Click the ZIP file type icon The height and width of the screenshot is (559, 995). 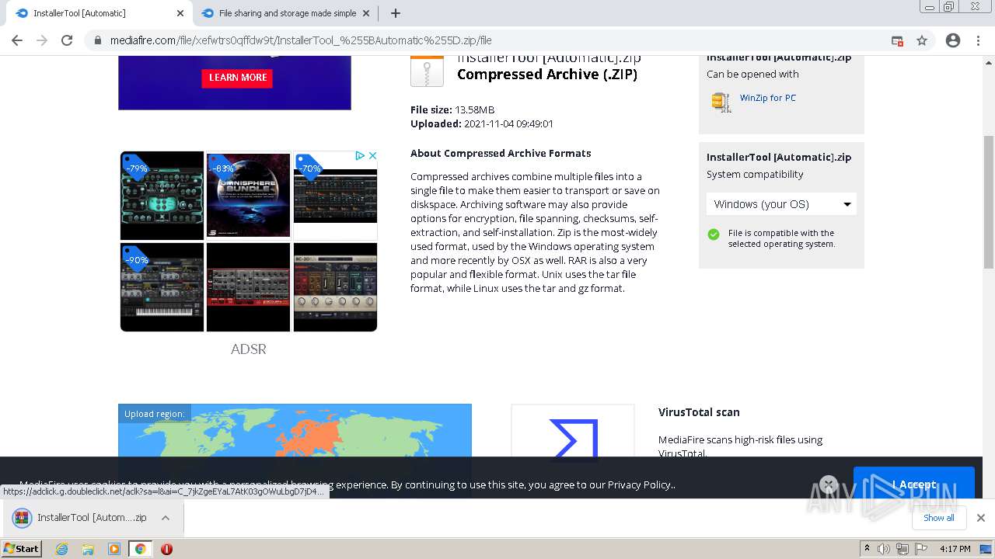(x=427, y=71)
